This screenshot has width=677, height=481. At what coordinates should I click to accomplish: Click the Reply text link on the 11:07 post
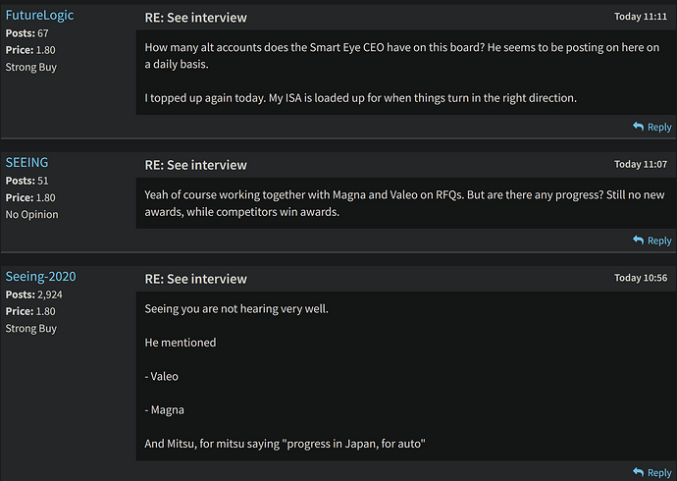point(659,240)
